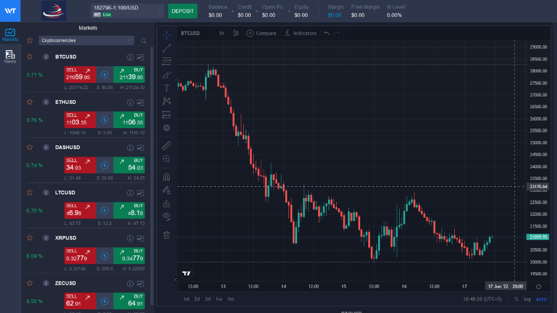The image size is (557, 313).
Task: Open the chart patterns tool
Action: 166,101
